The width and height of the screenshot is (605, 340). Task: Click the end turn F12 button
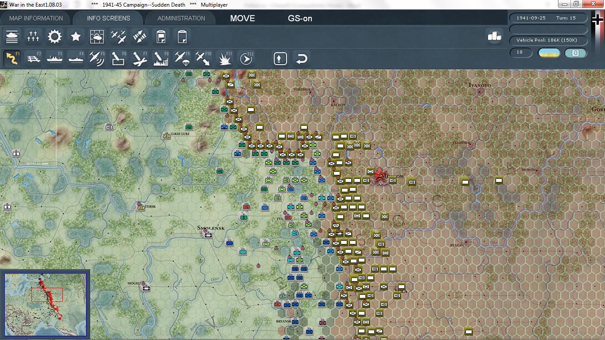click(246, 58)
